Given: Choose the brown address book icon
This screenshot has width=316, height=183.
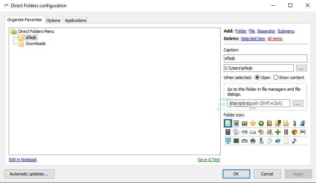Looking at the screenshot, I should pyautogui.click(x=270, y=123).
